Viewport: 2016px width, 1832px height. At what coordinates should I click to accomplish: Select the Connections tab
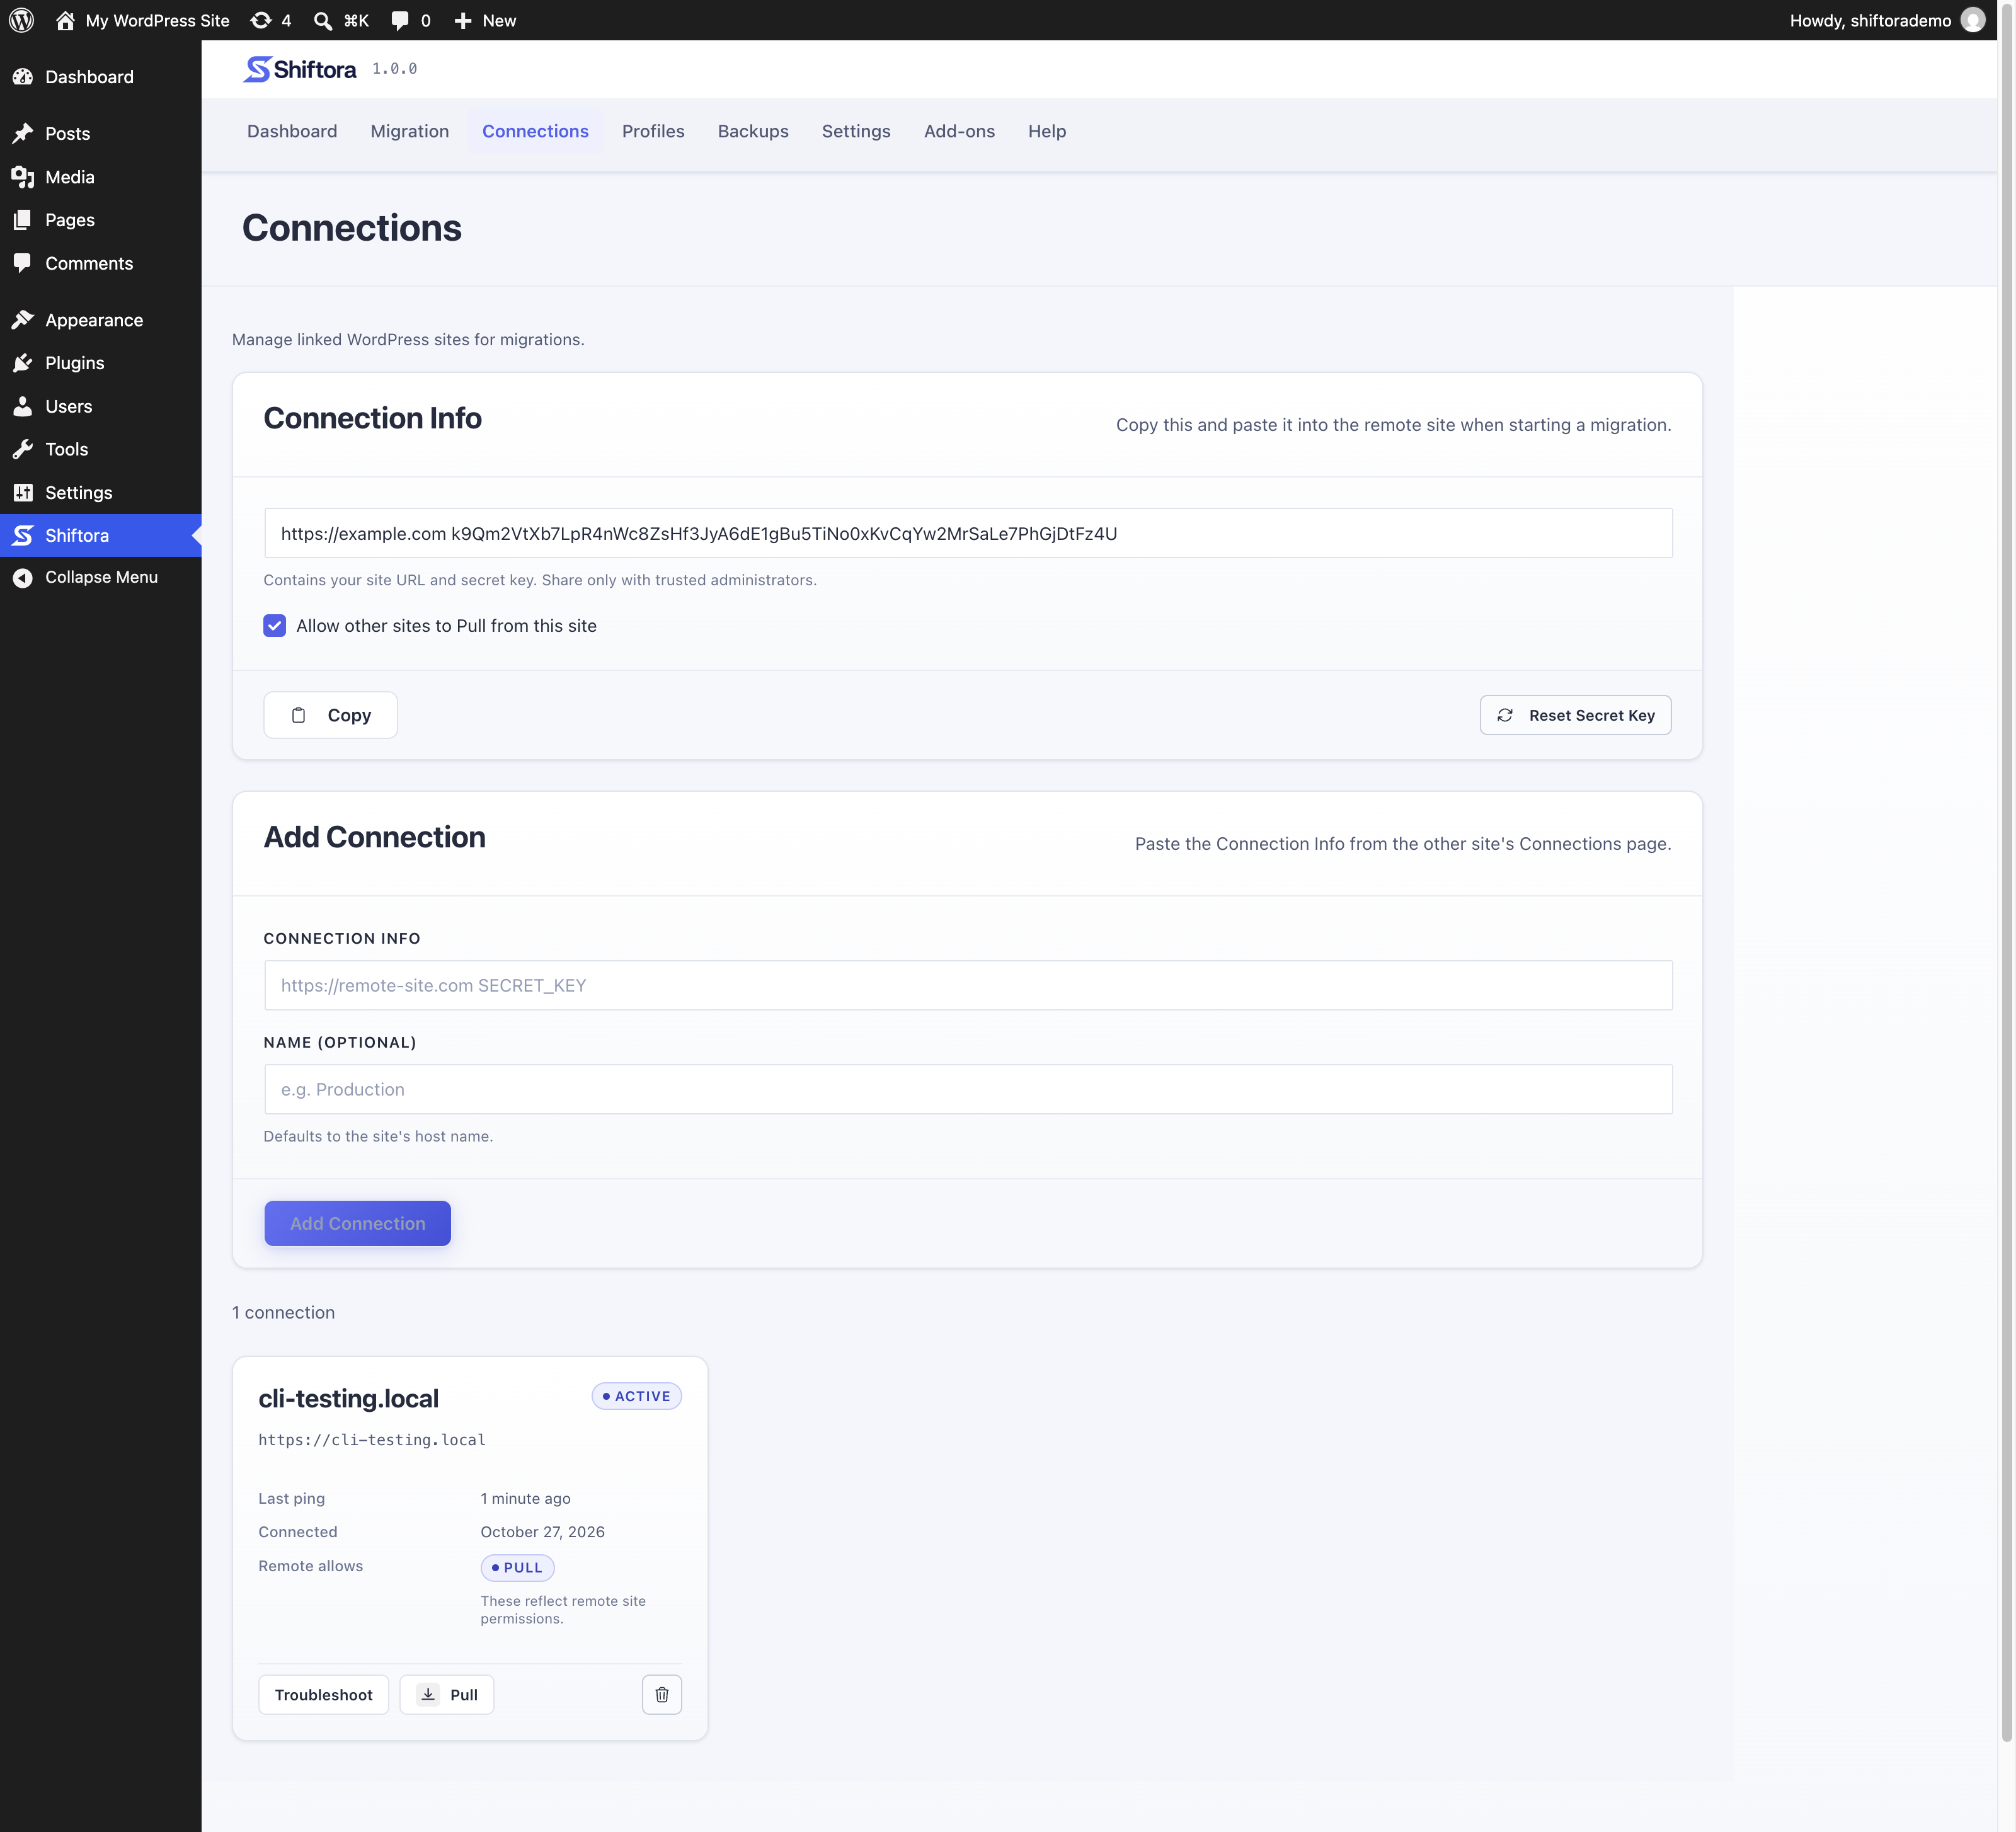(x=535, y=131)
